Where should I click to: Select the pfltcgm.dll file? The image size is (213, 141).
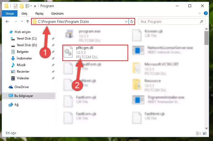[95, 53]
